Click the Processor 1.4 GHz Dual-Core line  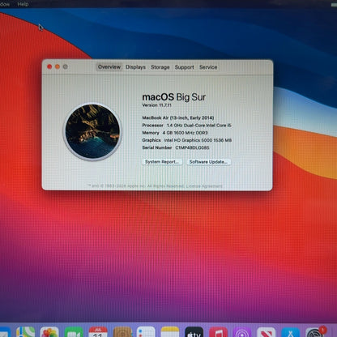pos(186,126)
